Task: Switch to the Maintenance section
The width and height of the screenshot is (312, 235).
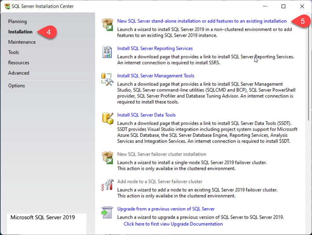Action: click(x=22, y=42)
